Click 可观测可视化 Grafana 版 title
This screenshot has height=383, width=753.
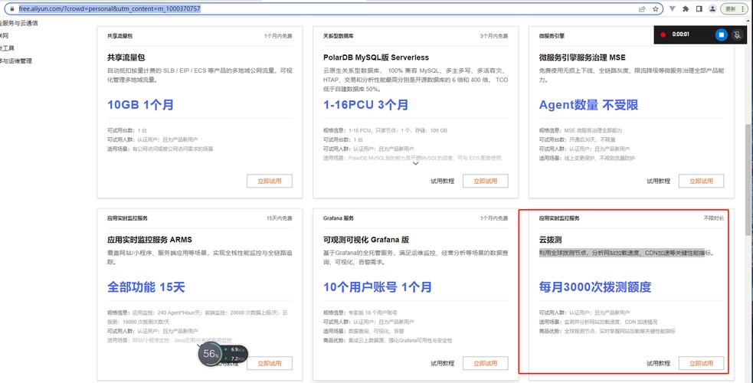click(366, 240)
